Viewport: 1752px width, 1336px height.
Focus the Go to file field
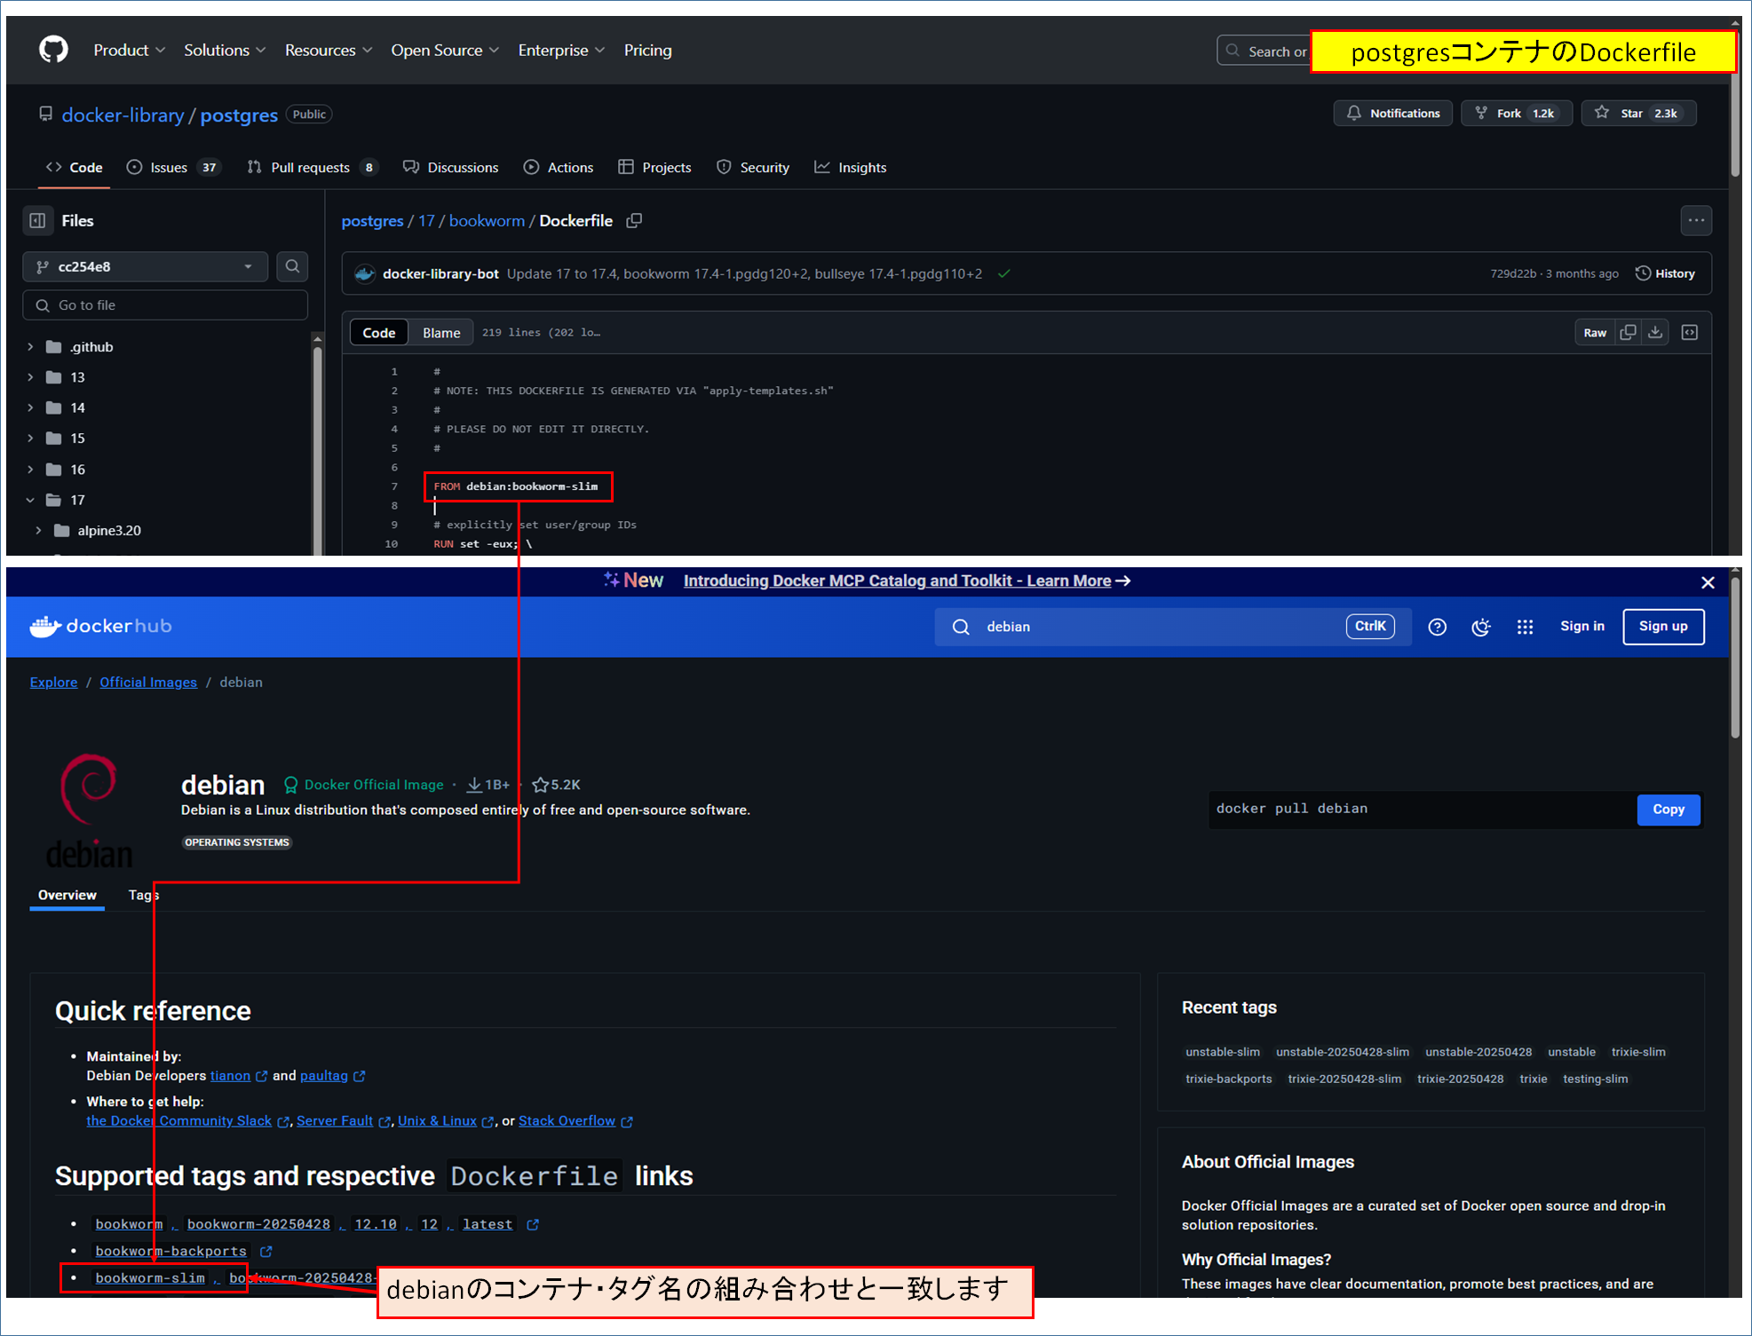(165, 305)
